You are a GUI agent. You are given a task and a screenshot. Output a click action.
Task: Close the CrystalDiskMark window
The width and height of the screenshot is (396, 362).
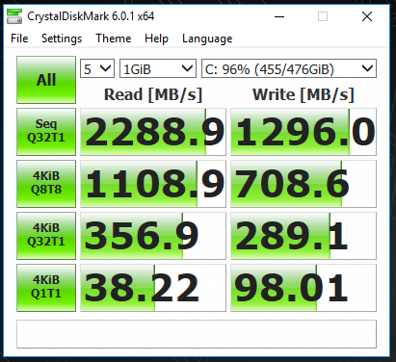coord(367,16)
